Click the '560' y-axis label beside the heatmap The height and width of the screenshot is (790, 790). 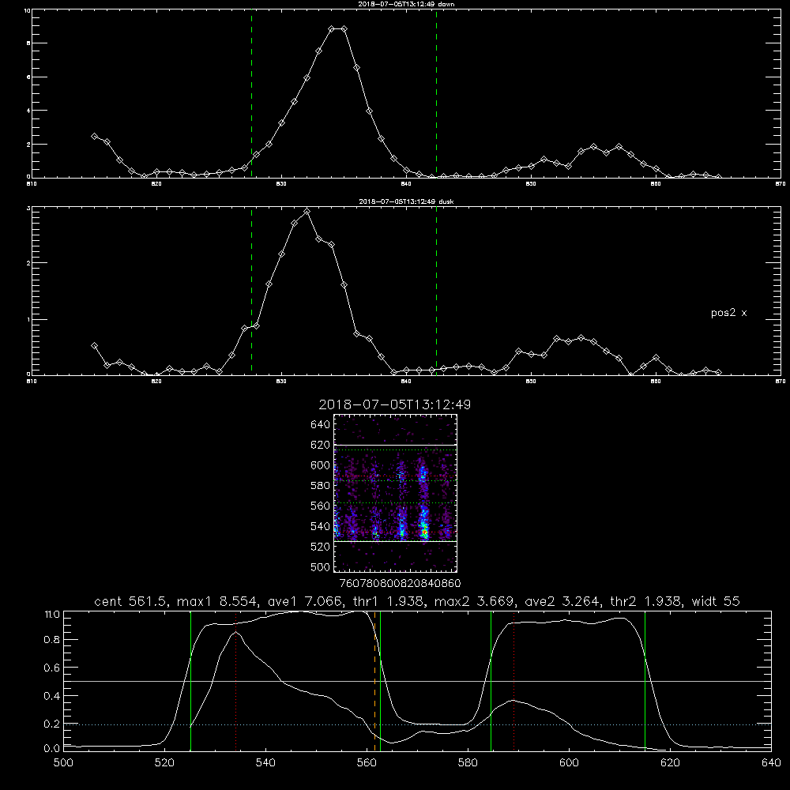tap(321, 506)
